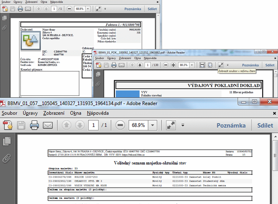Click scrollbar up arrow in front BBMV_01_057 window
The image size is (278, 204).
point(275,137)
